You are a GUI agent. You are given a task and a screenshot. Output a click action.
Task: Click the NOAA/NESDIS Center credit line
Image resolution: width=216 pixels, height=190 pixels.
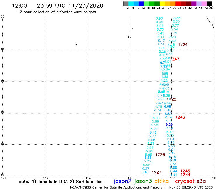click(117, 188)
